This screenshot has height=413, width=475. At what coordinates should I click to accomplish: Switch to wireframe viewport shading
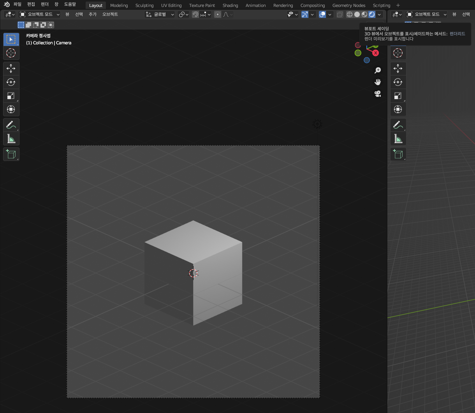pyautogui.click(x=350, y=14)
